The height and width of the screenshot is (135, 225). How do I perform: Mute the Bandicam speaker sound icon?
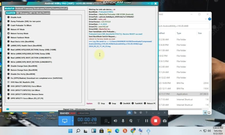pyautogui.click(x=115, y=121)
